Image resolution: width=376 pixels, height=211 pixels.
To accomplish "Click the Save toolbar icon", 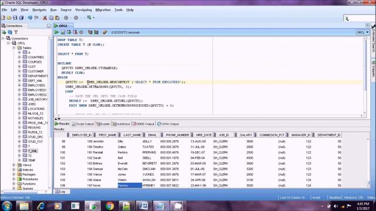I will tap(15, 18).
